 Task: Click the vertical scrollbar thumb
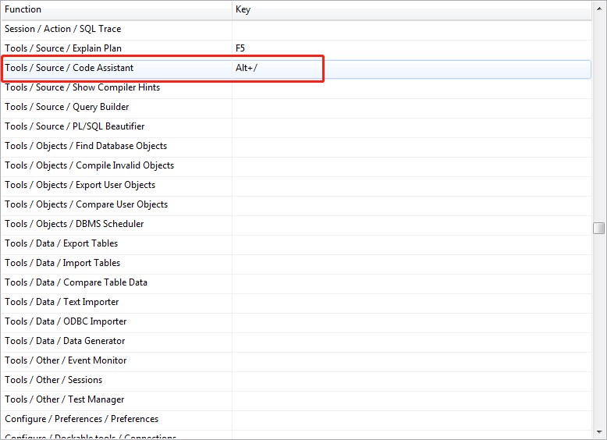[599, 228]
